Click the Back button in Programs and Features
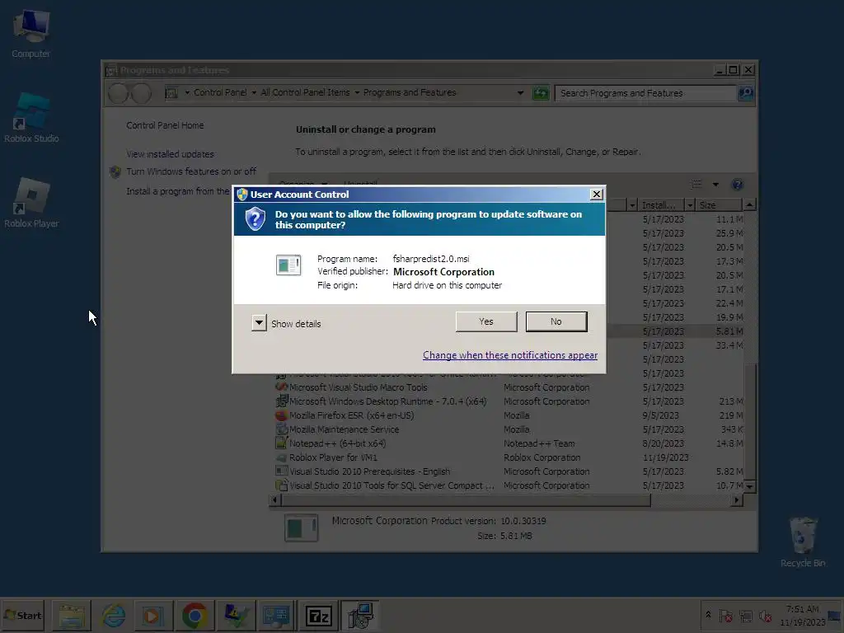844x633 pixels. click(118, 93)
